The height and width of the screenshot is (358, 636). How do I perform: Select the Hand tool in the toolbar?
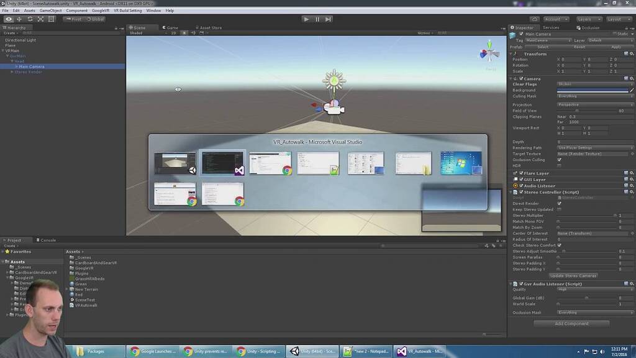pos(8,19)
